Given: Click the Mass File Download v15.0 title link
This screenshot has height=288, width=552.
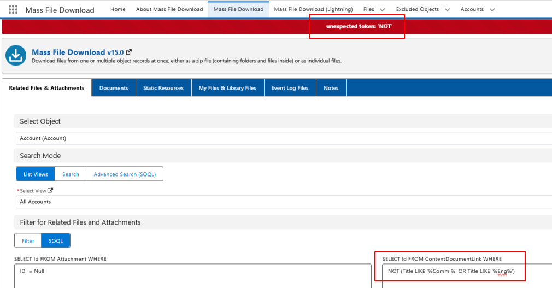Looking at the screenshot, I should click(78, 52).
